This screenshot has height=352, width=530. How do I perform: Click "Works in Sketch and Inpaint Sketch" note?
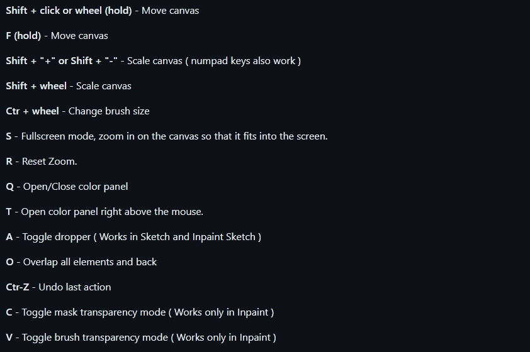(x=178, y=237)
